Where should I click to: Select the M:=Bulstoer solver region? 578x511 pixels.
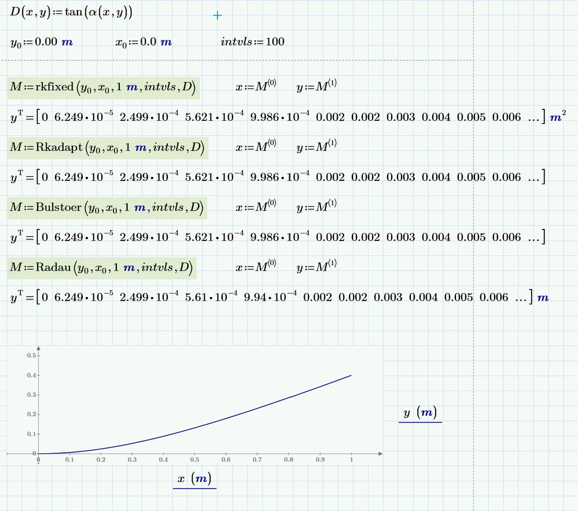(107, 208)
